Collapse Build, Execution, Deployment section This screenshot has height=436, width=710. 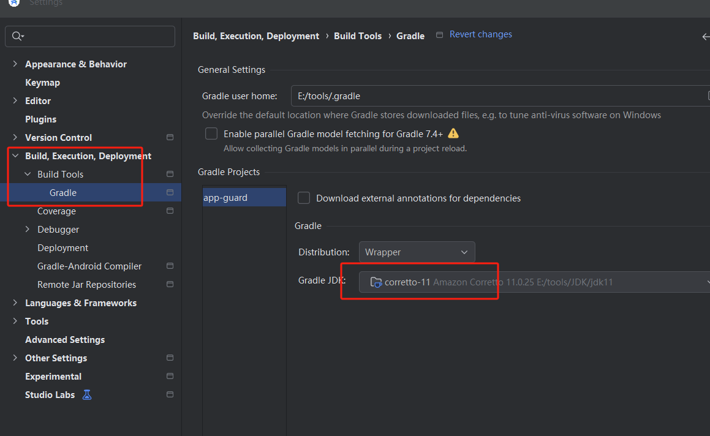click(x=15, y=156)
